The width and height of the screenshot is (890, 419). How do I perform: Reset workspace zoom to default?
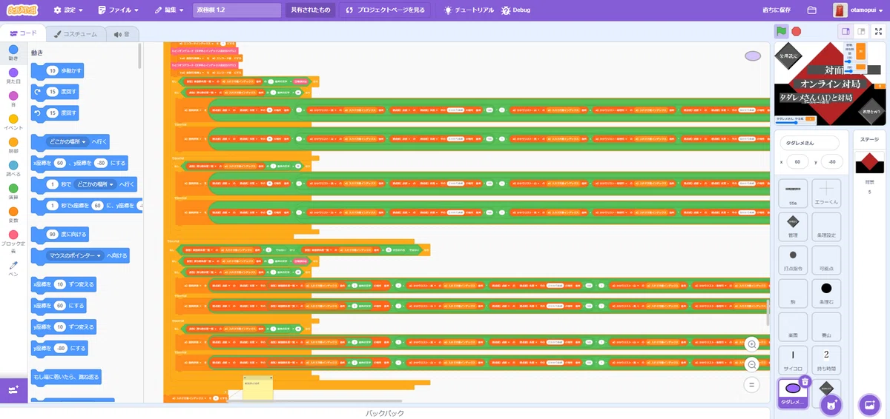(x=752, y=385)
